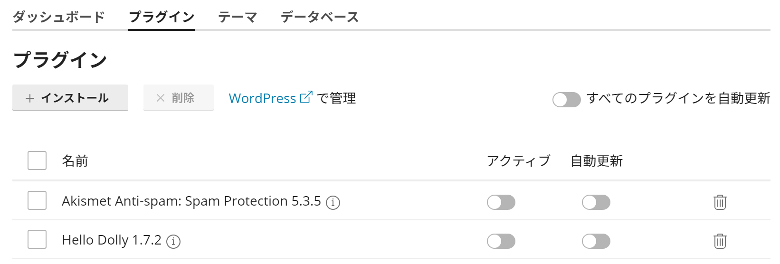This screenshot has width=780, height=264.
Task: Enable auto-update for Akismet
Action: click(596, 202)
